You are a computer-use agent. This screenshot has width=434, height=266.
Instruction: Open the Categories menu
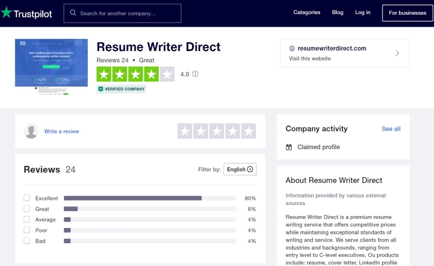point(307,12)
